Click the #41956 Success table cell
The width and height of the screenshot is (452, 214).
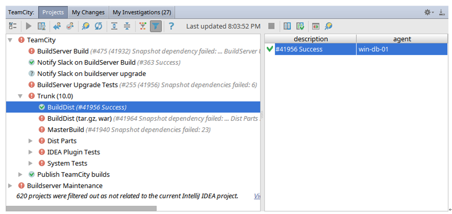pyautogui.click(x=316, y=49)
